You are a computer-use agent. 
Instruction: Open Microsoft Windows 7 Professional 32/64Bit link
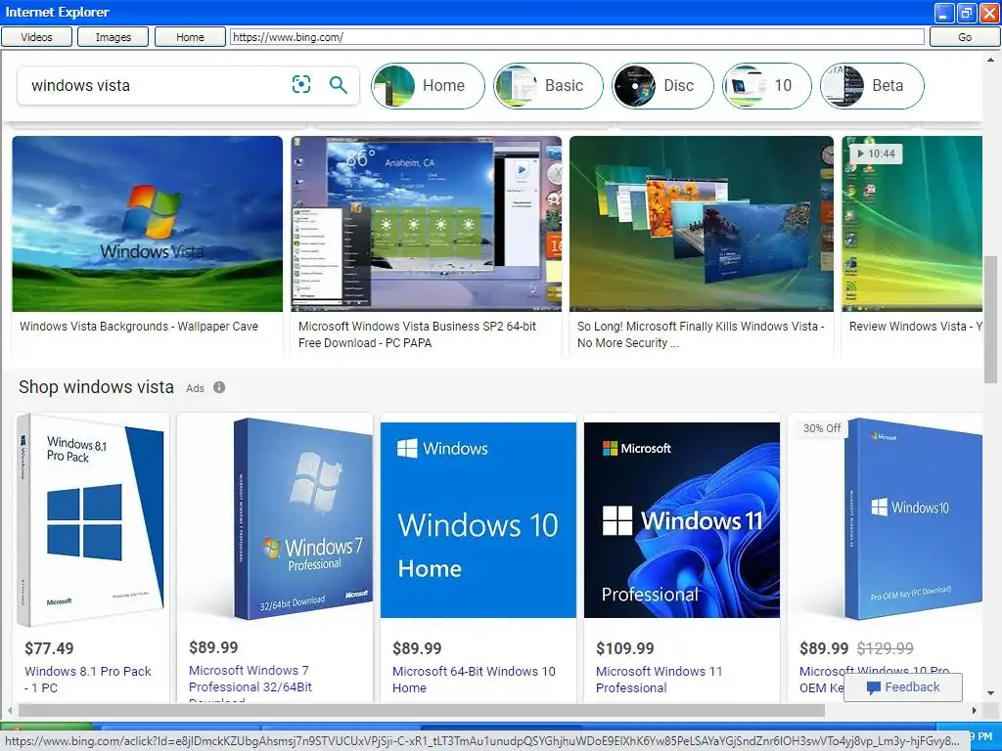pyautogui.click(x=250, y=685)
